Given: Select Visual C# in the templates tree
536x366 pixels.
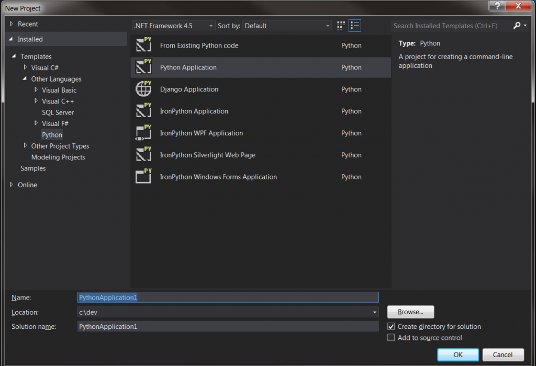Looking at the screenshot, I should point(45,67).
